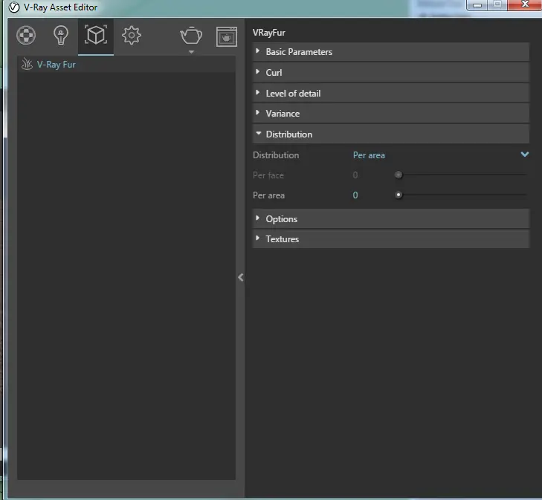Image resolution: width=542 pixels, height=500 pixels.
Task: Select V-Ray Fur in asset list
Action: point(126,65)
